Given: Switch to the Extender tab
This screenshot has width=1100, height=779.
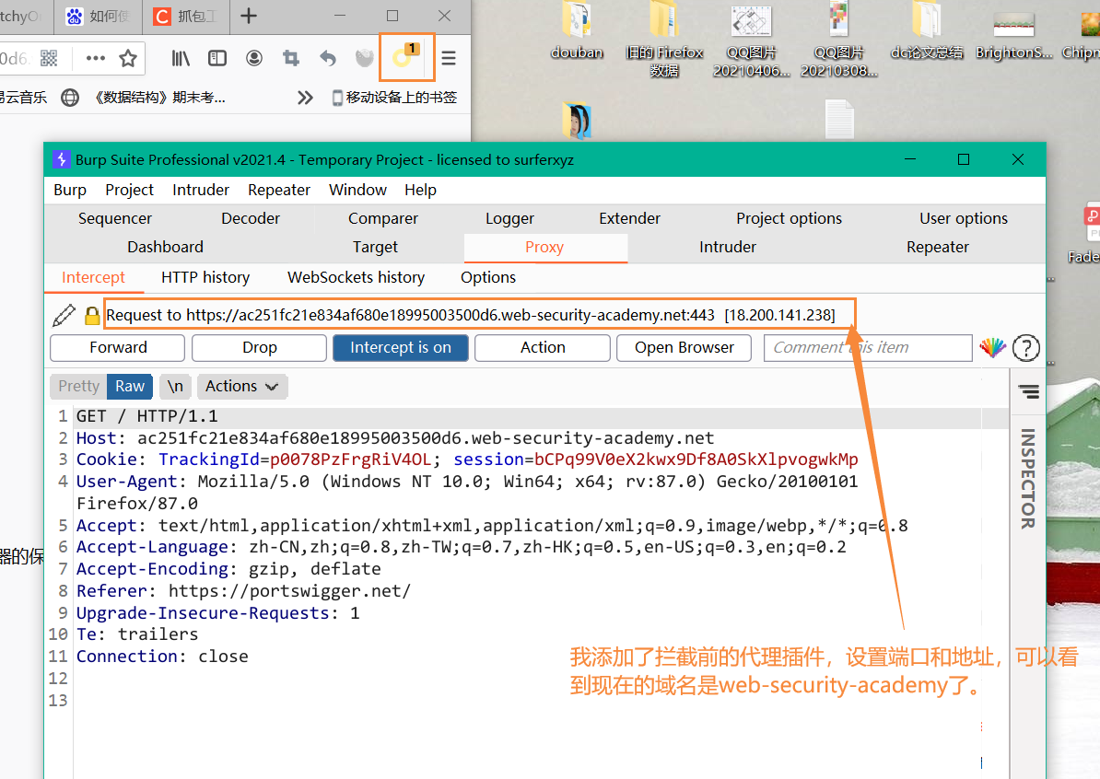Looking at the screenshot, I should click(629, 219).
